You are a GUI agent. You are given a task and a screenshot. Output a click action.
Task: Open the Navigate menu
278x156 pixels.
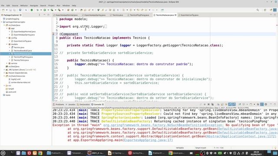[x=34, y=6]
